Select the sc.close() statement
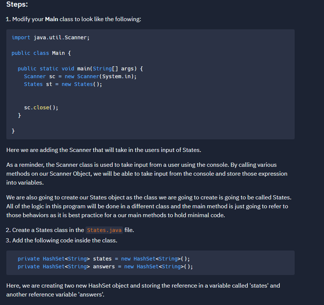Screen dimensions: 324x305 (x=41, y=107)
